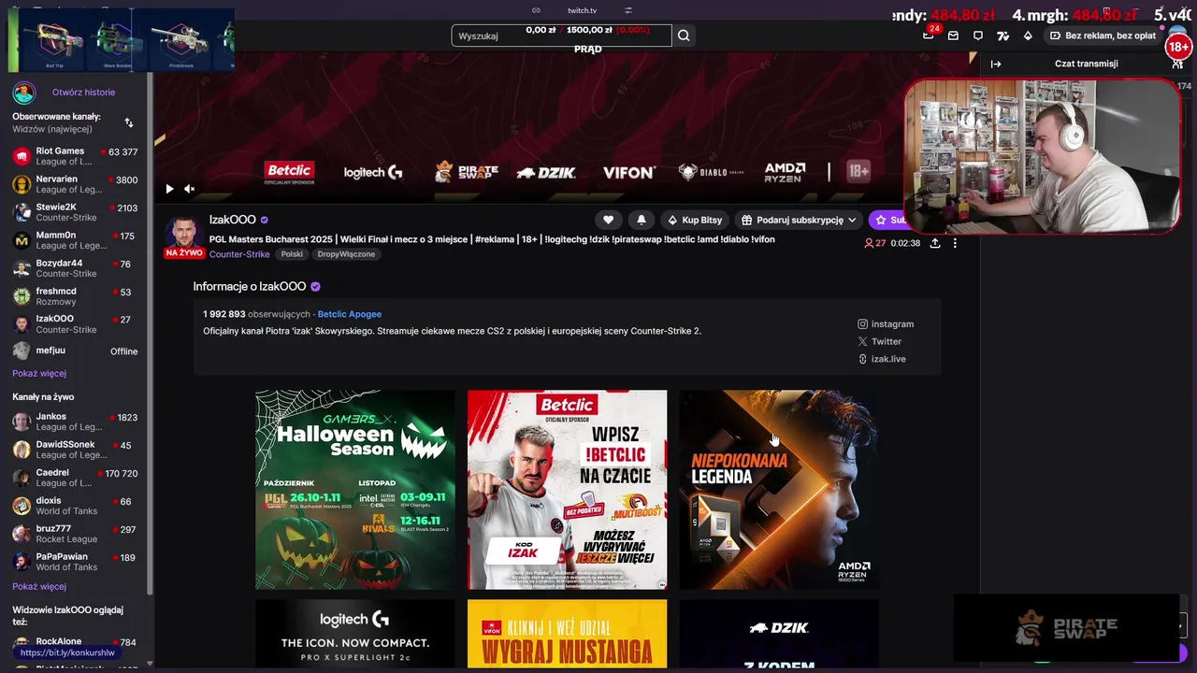Click the Halloween Season panel image

click(355, 490)
